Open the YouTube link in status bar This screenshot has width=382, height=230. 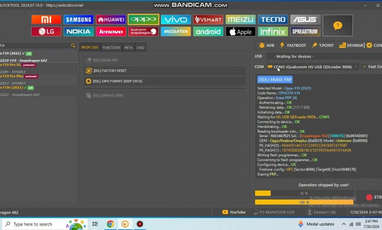pyautogui.click(x=234, y=212)
